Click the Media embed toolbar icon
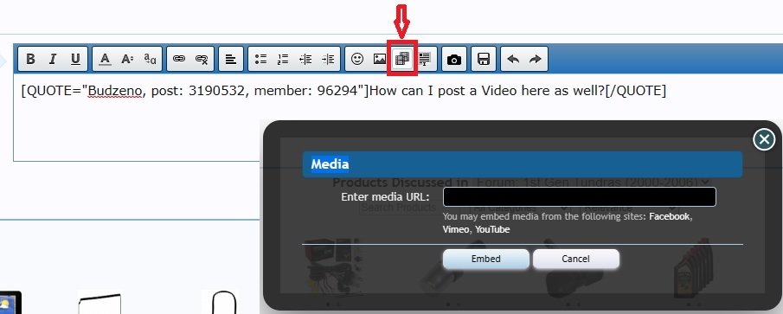 [x=402, y=60]
